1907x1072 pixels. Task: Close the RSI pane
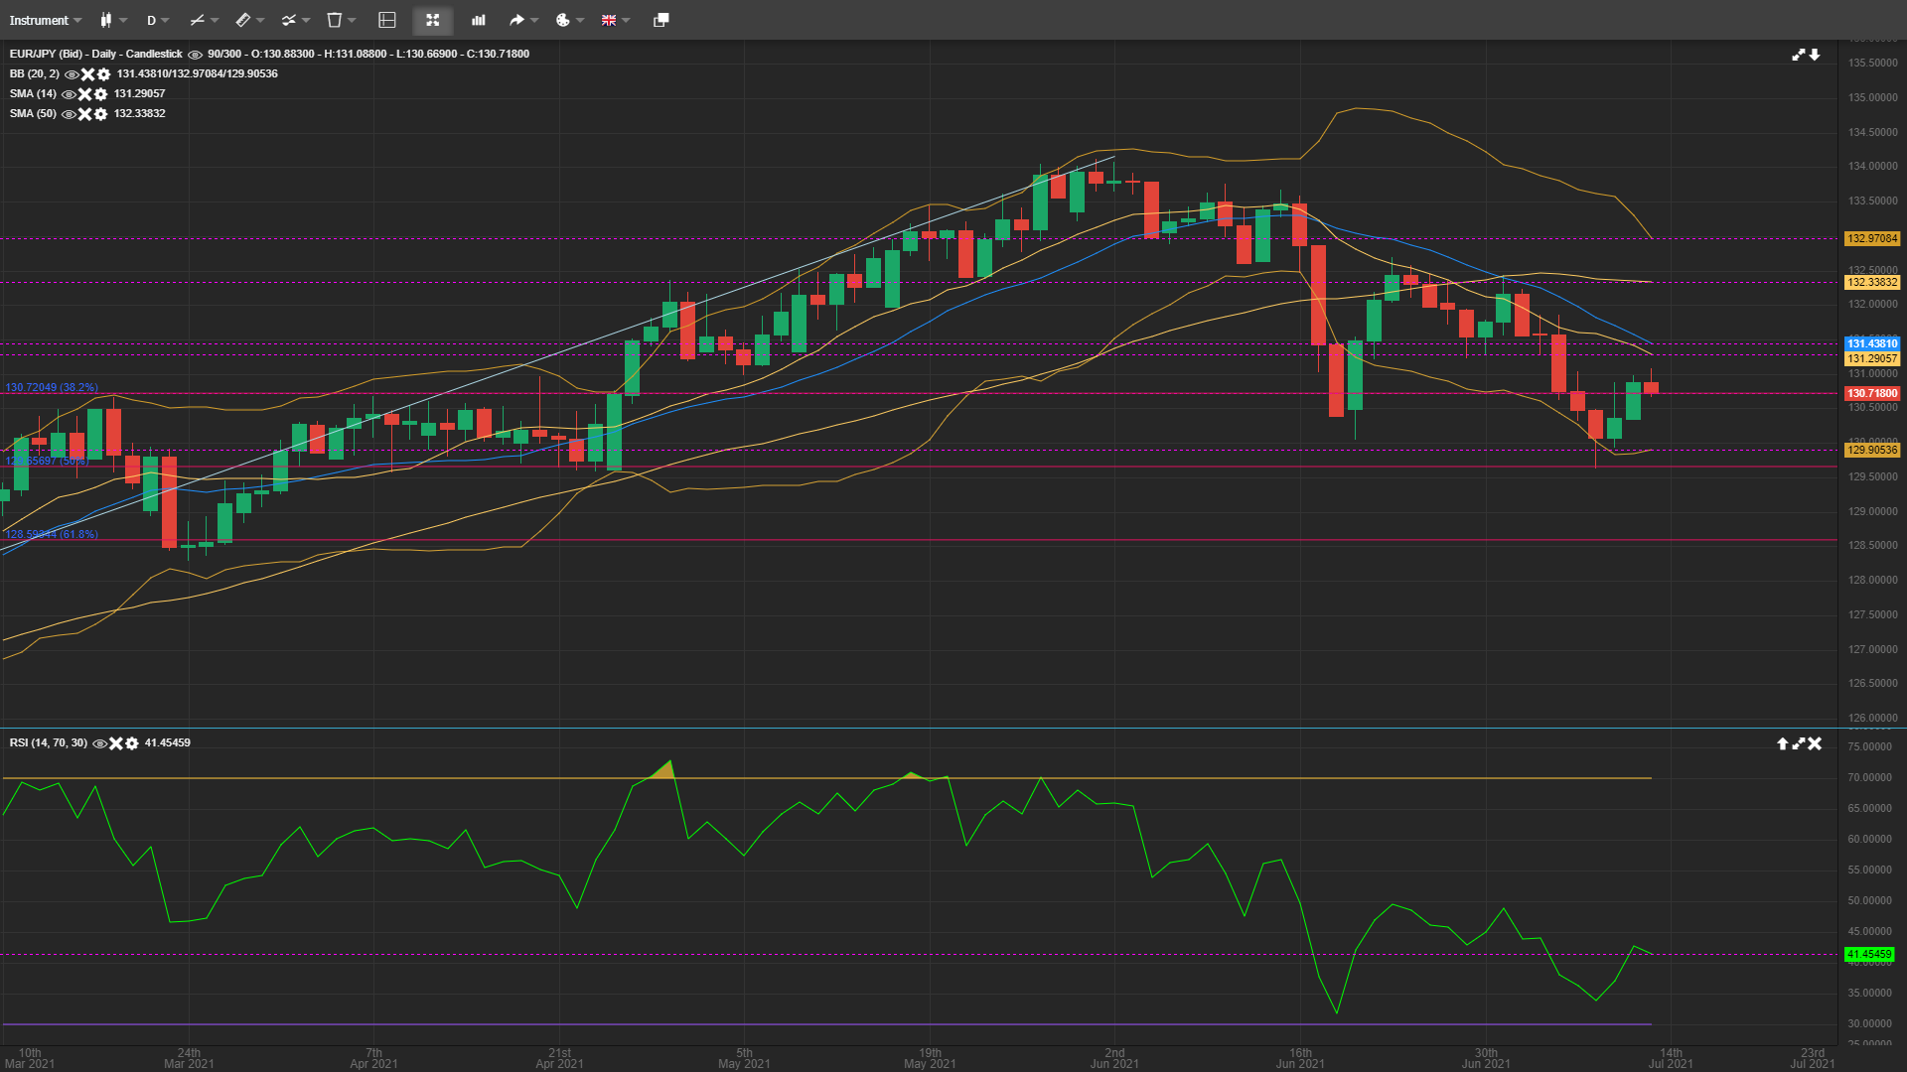[x=1815, y=743]
